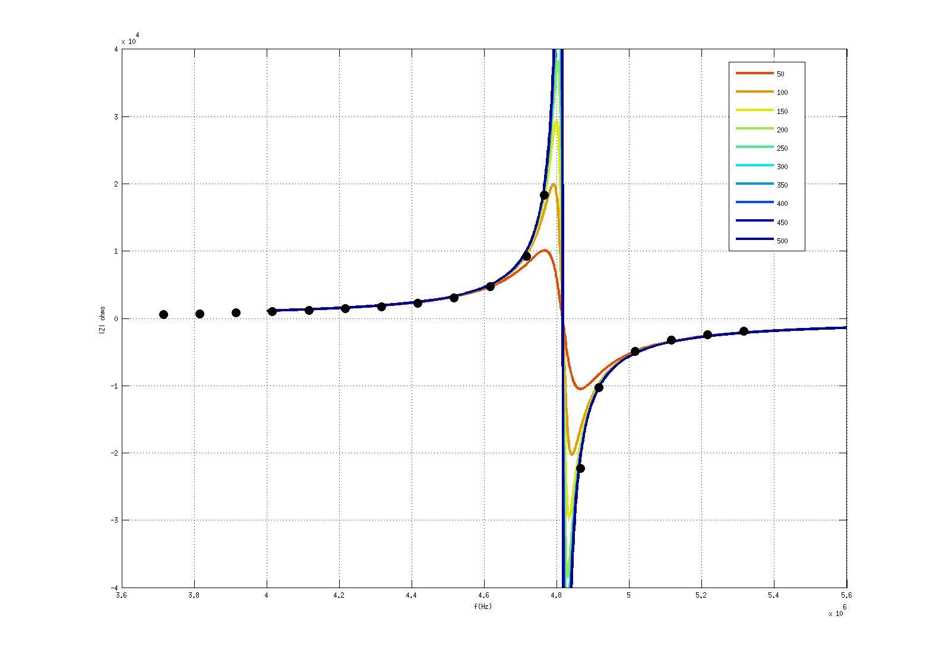The image size is (936, 660).
Task: Click the f(Hz) x-axis label
Action: [x=483, y=607]
